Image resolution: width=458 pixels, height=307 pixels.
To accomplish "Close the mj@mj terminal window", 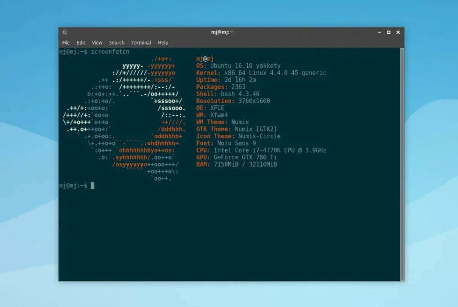I will click(x=398, y=32).
